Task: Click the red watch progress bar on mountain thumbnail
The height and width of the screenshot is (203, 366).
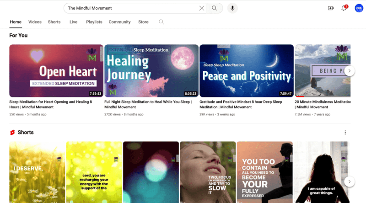Action: pyautogui.click(x=300, y=96)
